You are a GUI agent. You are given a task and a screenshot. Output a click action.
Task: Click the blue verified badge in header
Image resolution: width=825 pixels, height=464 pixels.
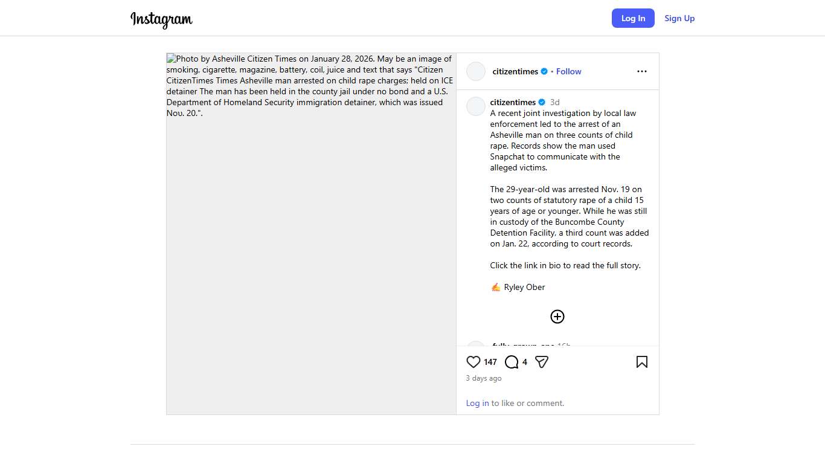(x=544, y=71)
